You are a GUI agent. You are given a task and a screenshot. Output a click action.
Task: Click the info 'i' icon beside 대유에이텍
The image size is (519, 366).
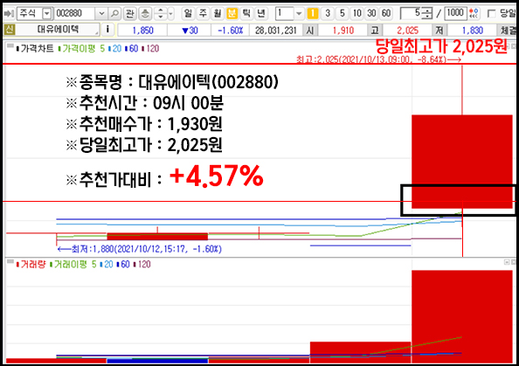click(107, 30)
